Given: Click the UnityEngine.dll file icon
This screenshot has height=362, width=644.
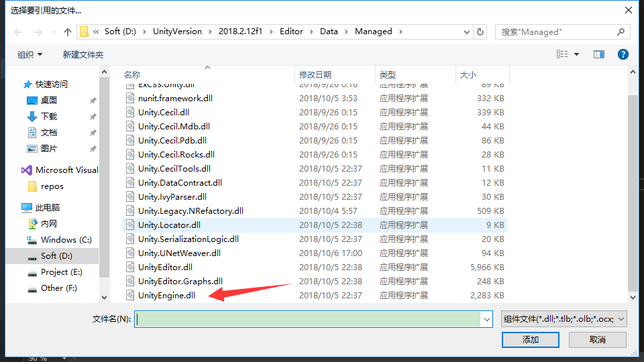Looking at the screenshot, I should pyautogui.click(x=130, y=295).
